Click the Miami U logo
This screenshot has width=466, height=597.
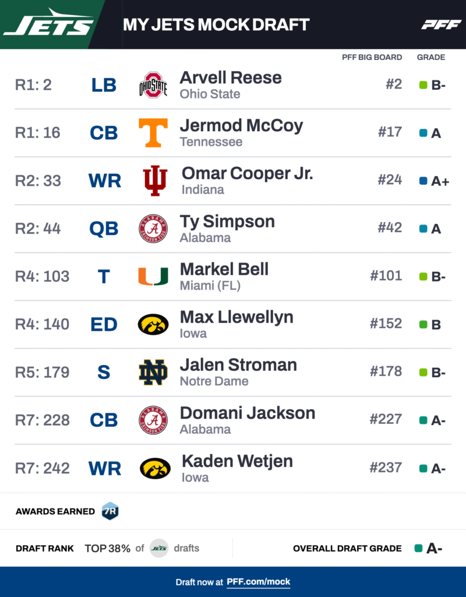(x=153, y=276)
